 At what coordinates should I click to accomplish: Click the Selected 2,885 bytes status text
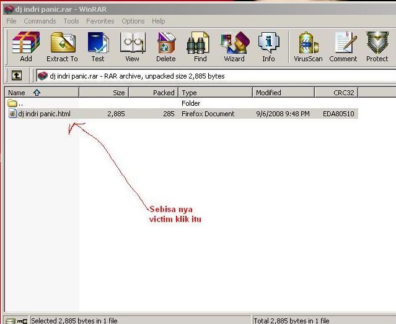click(74, 320)
